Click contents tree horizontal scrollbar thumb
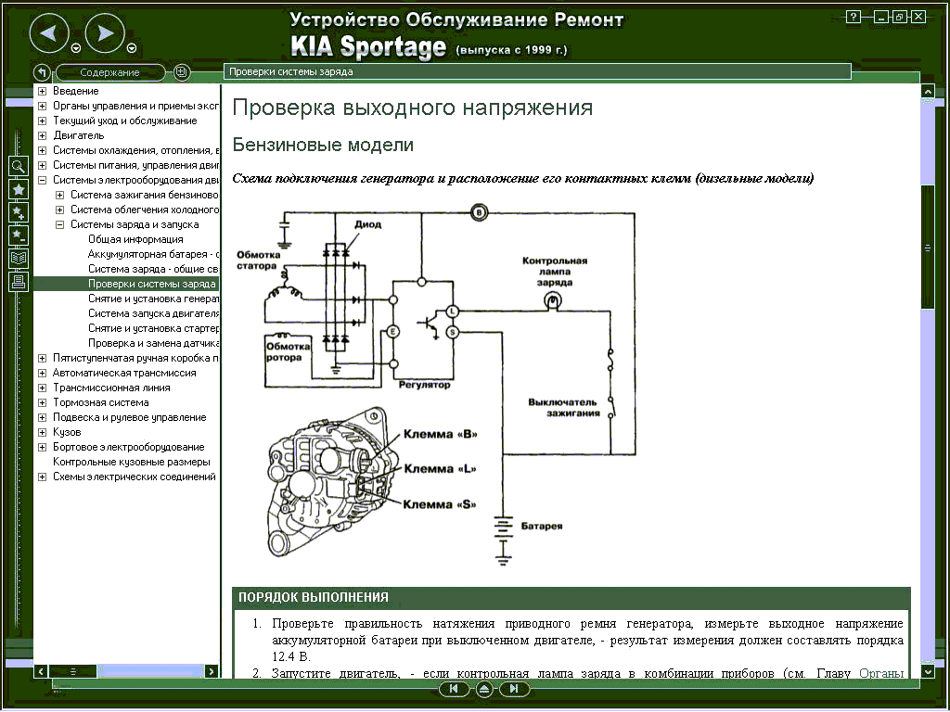The width and height of the screenshot is (950, 712). tap(72, 671)
